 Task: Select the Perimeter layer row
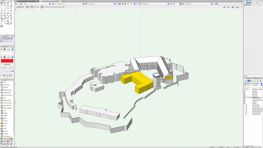253,104
